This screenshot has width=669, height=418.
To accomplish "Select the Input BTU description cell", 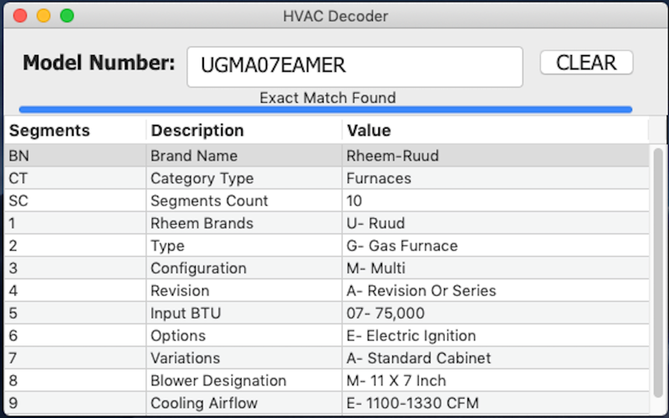I will pos(244,313).
